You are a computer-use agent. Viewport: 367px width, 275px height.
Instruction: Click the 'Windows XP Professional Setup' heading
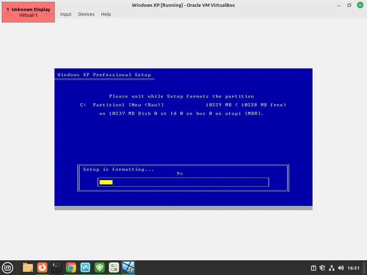point(104,75)
